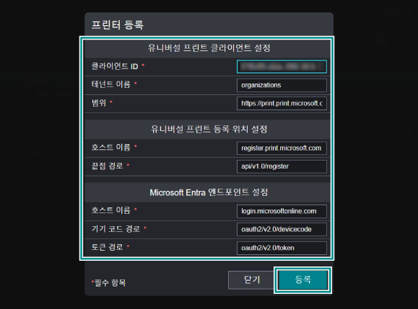Click the 테넌트 이름 label
418x309 pixels.
tap(111, 84)
